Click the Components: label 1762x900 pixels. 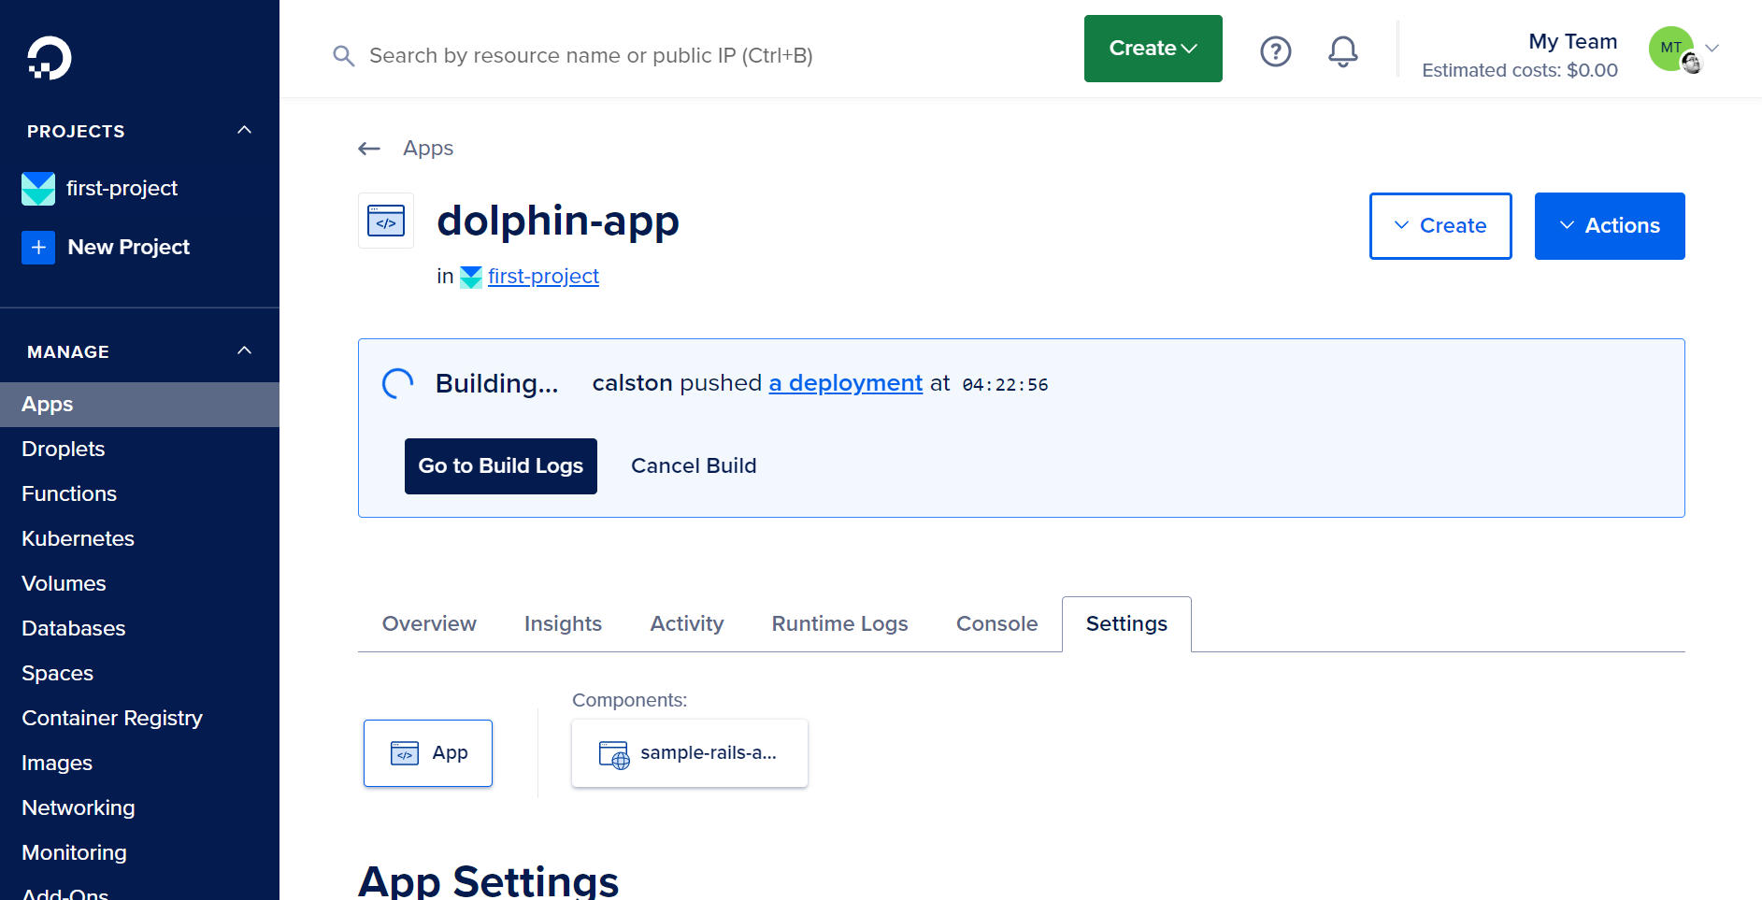(x=629, y=701)
